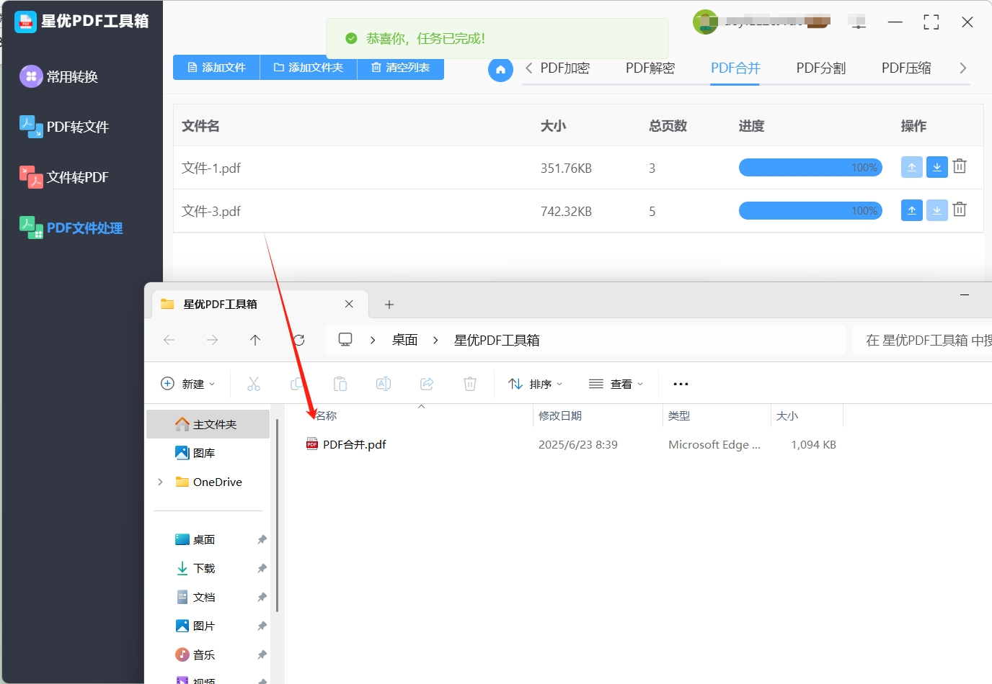
Task: Expand the OneDrive tree node
Action: click(x=160, y=482)
